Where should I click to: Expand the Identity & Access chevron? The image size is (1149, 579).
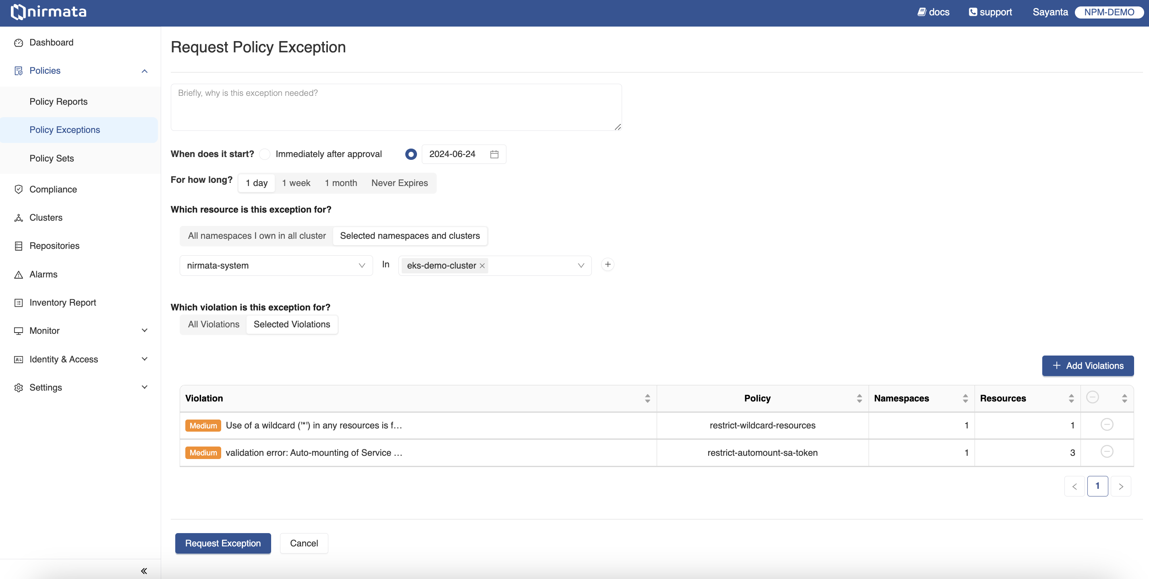point(145,359)
